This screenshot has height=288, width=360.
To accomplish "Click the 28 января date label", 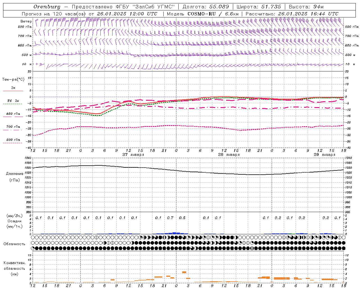I will pos(229,155).
